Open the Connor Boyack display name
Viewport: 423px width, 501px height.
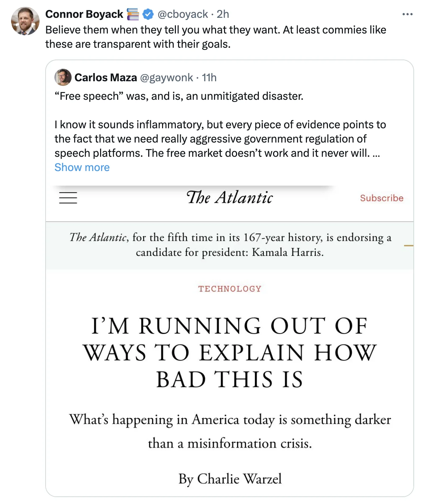(x=84, y=14)
